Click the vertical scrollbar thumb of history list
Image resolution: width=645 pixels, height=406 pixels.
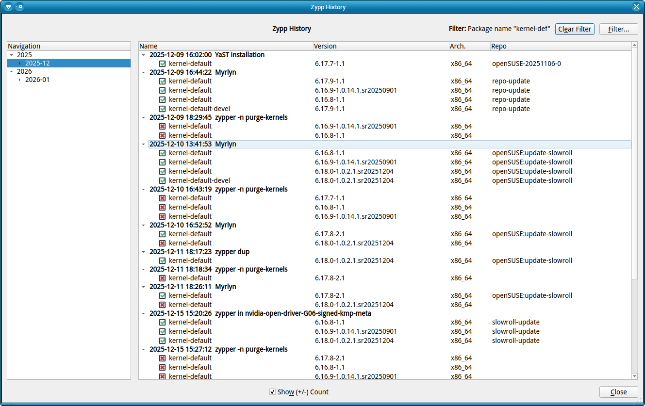pos(634,165)
